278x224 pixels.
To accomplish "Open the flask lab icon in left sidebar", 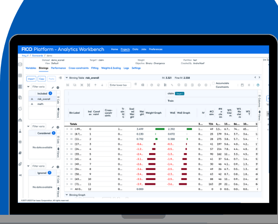I will coord(20,131).
